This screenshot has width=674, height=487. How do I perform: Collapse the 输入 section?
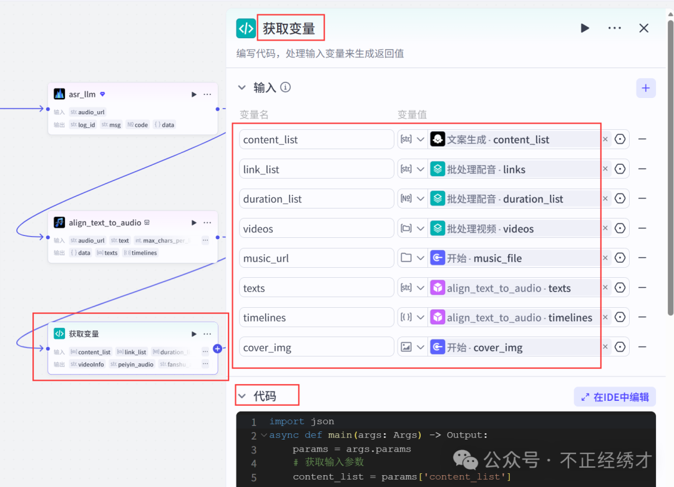(242, 87)
